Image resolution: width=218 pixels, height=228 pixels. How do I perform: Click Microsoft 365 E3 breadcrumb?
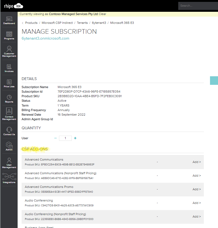[122, 23]
